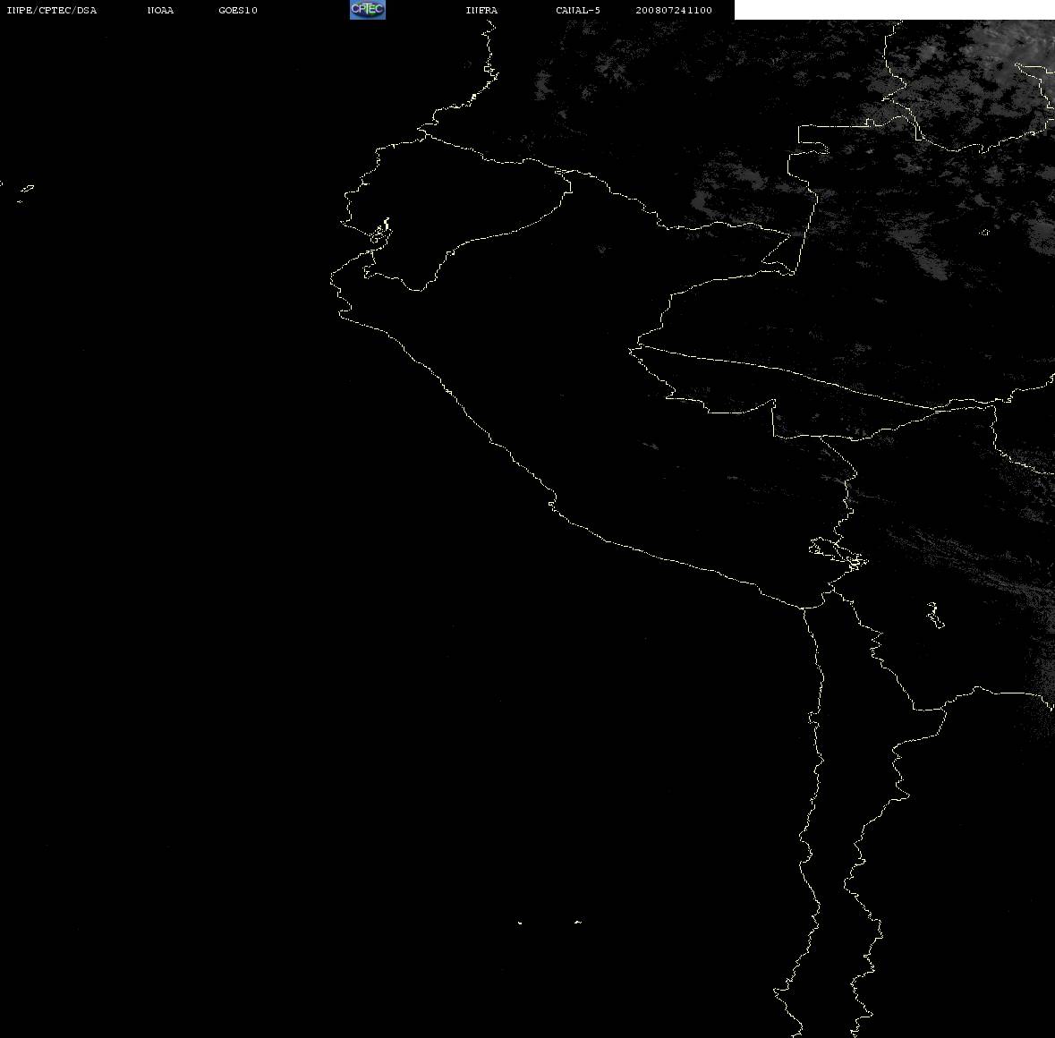This screenshot has height=1038, width=1055.
Task: Click the CPTEC logo in the header
Action: [x=368, y=10]
